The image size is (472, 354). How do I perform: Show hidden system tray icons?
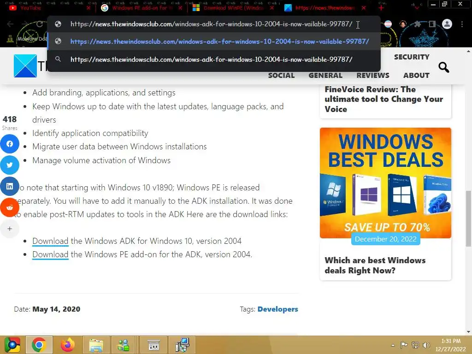pos(393,345)
